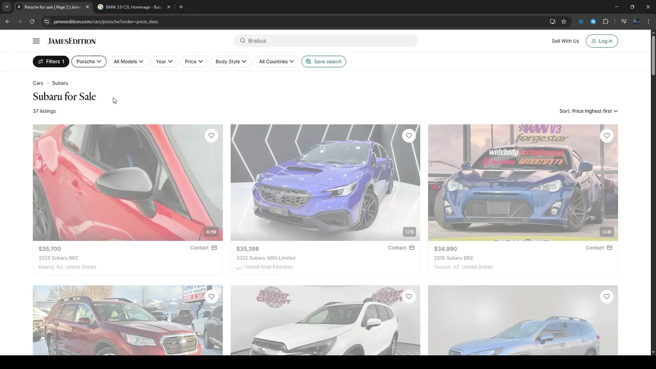Open the red 2025 Subaru BRZ photo

click(x=128, y=182)
